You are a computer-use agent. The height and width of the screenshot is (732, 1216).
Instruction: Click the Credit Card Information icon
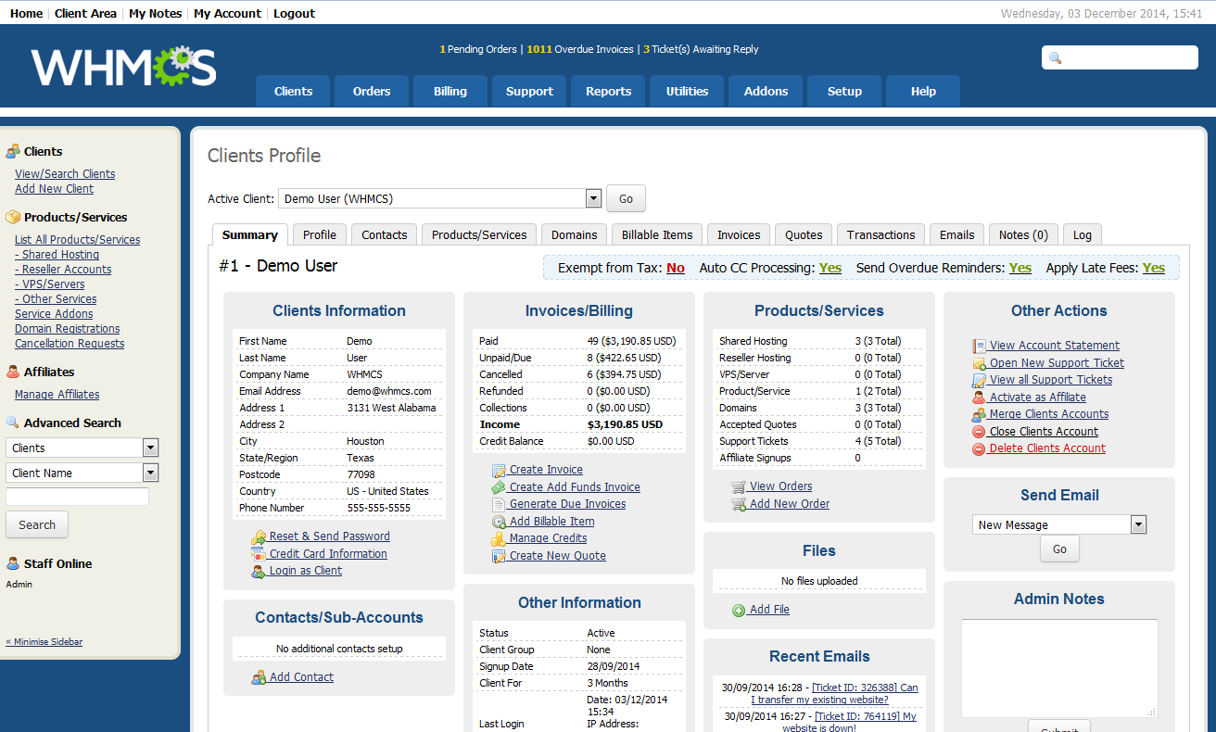point(259,554)
